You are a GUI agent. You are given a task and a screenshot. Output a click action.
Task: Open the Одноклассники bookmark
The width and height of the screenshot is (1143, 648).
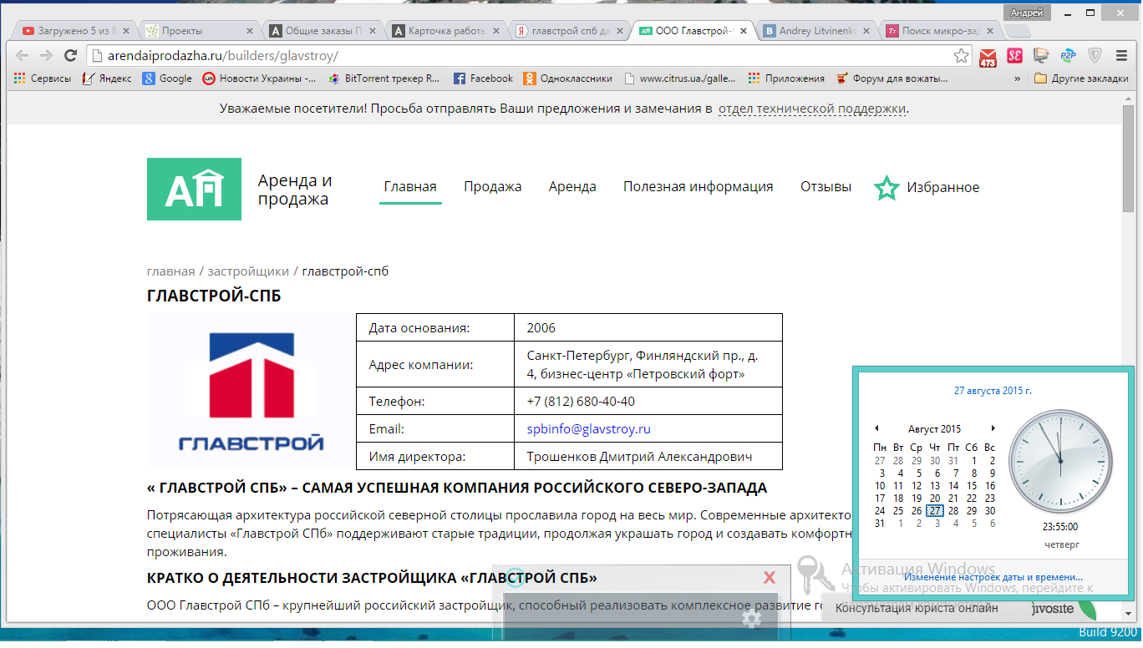[x=568, y=78]
